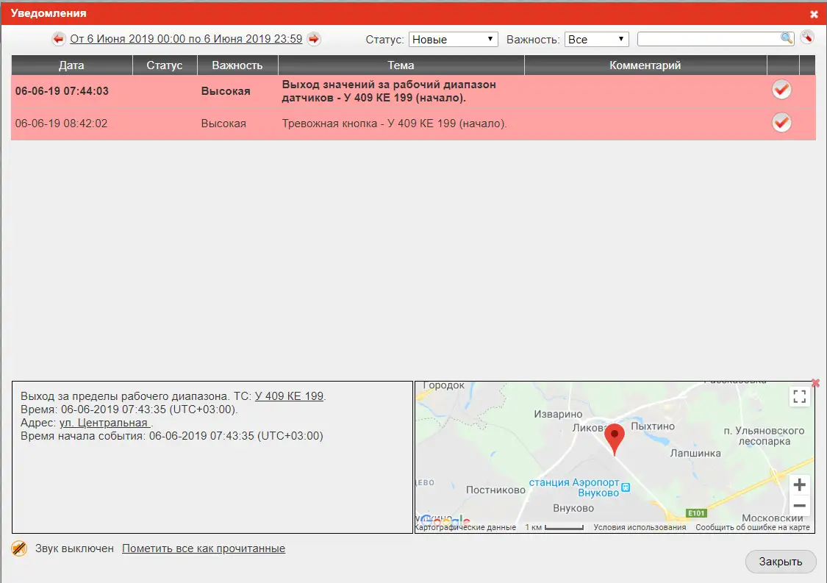
Task: Mark 07:44:03 notification as read
Action: tap(781, 90)
